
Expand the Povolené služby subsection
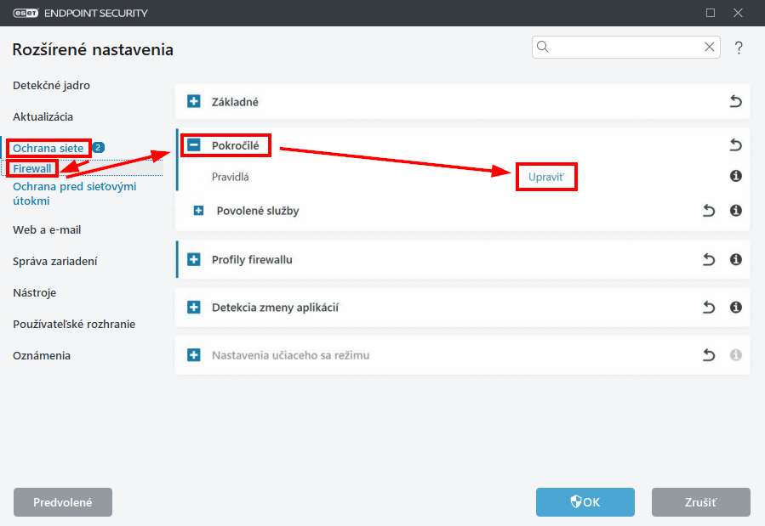click(x=198, y=211)
